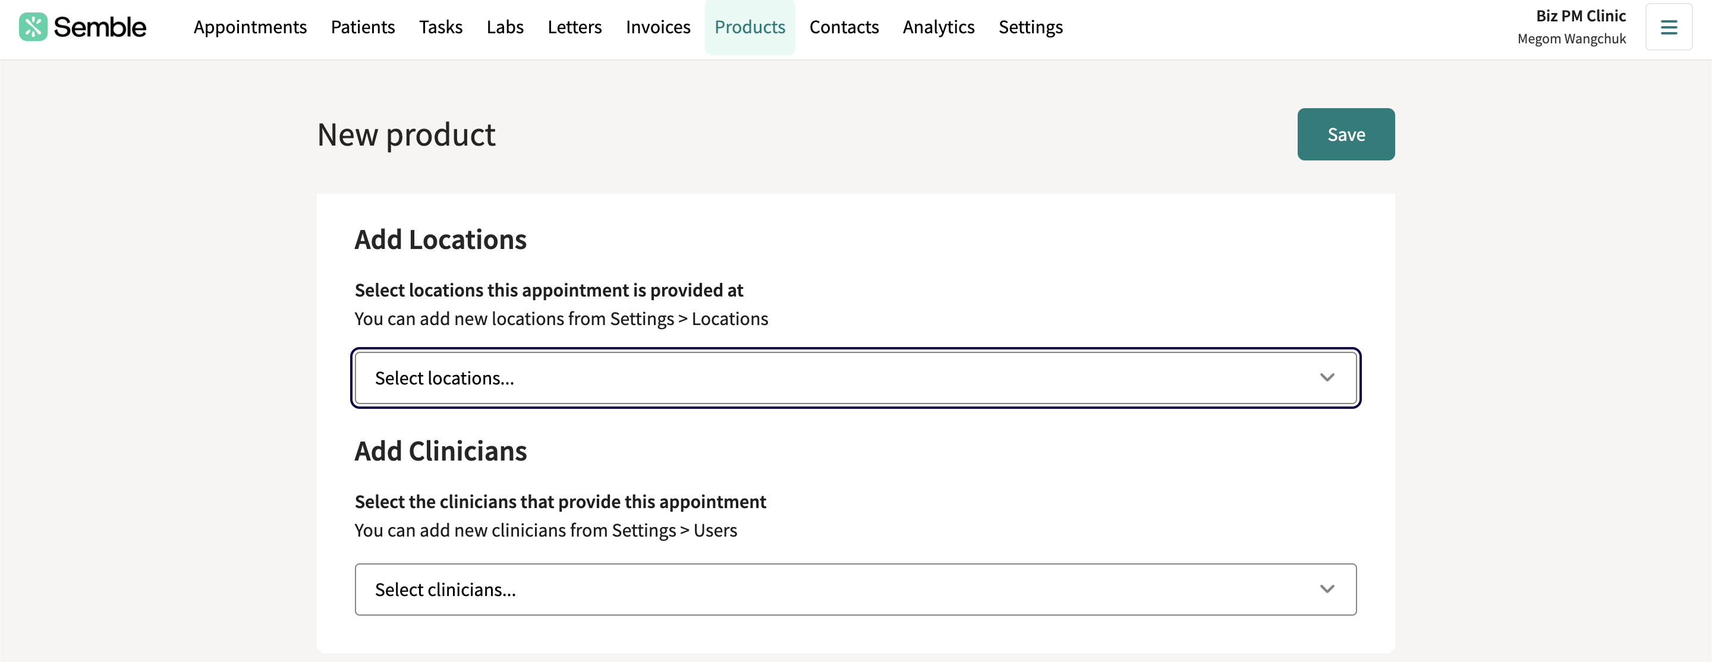This screenshot has height=662, width=1712.
Task: Click the Add Clinicians heading
Action: click(440, 450)
